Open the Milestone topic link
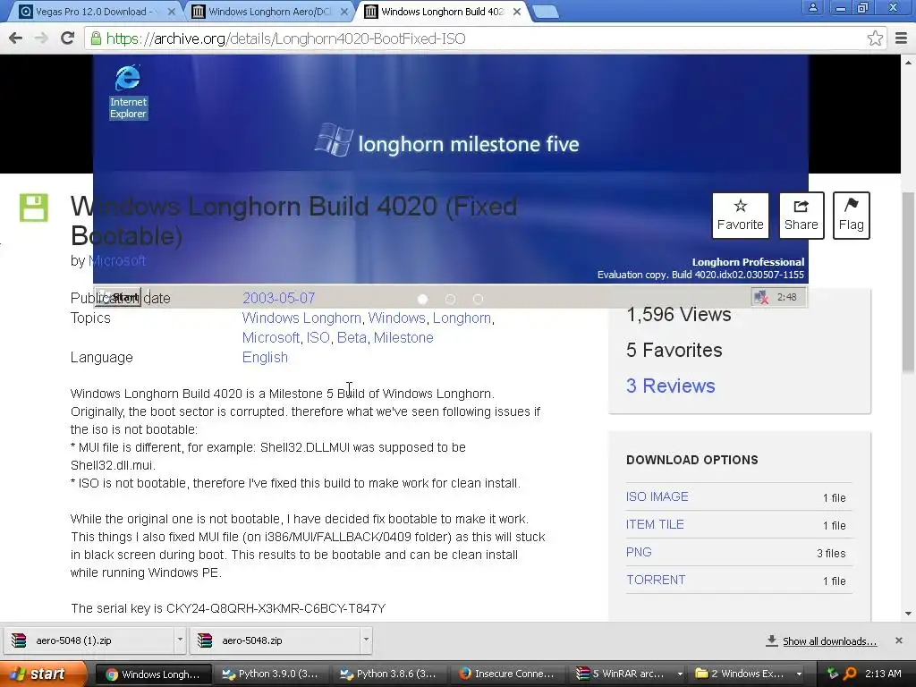Image resolution: width=916 pixels, height=687 pixels. 403,337
